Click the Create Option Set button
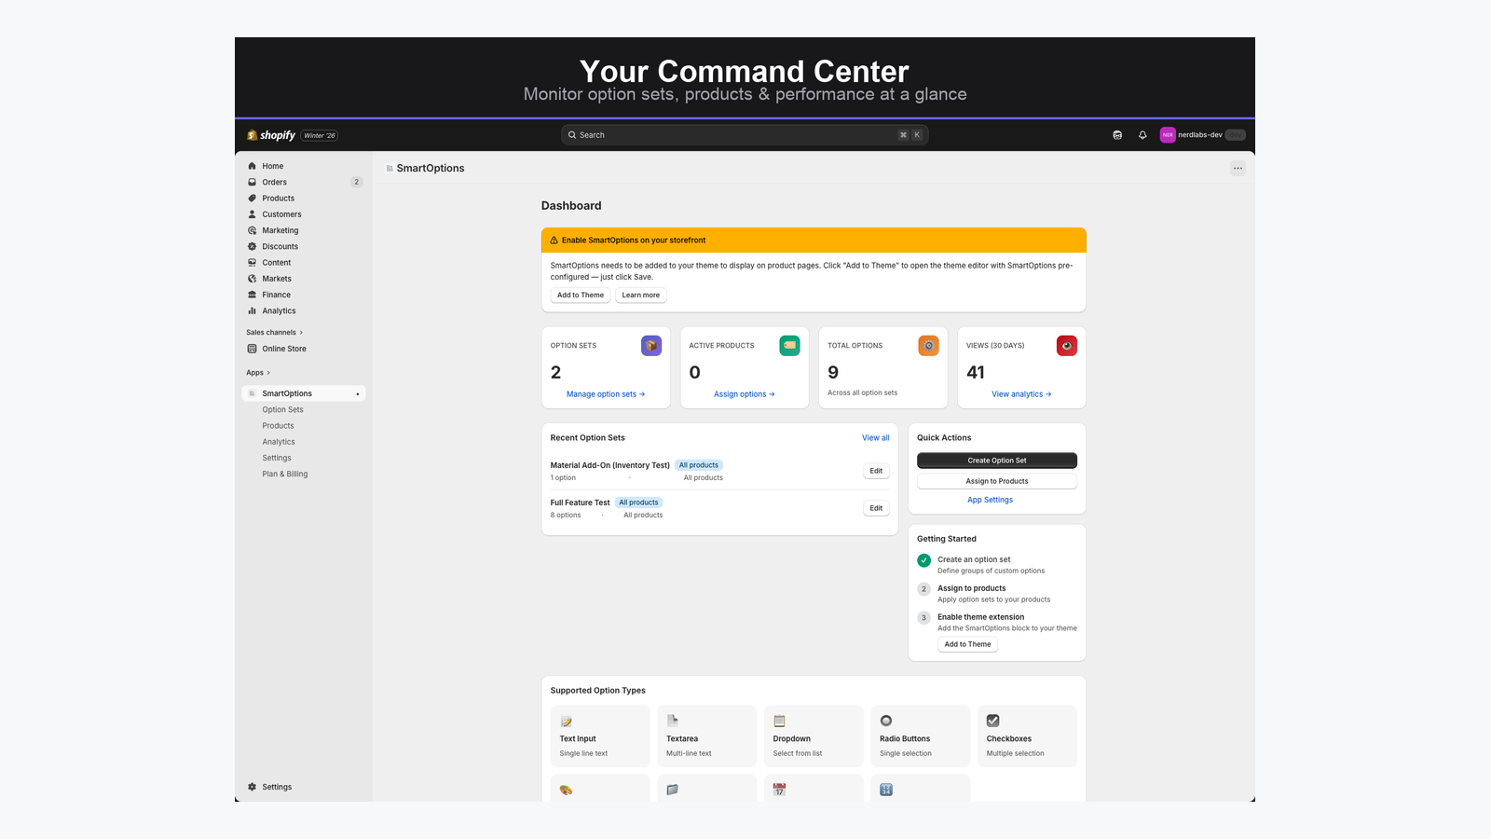The height and width of the screenshot is (839, 1491). [x=996, y=461]
